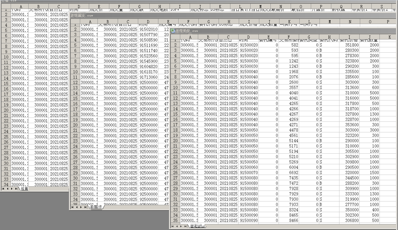Jump to last sheet arrow in middle window
This screenshot has height=230, width=398.
click(86, 207)
